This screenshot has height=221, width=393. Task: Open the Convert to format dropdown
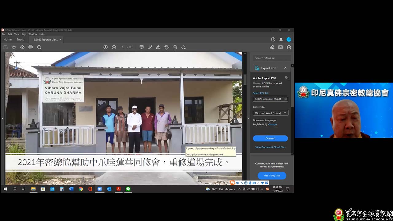[270, 113]
